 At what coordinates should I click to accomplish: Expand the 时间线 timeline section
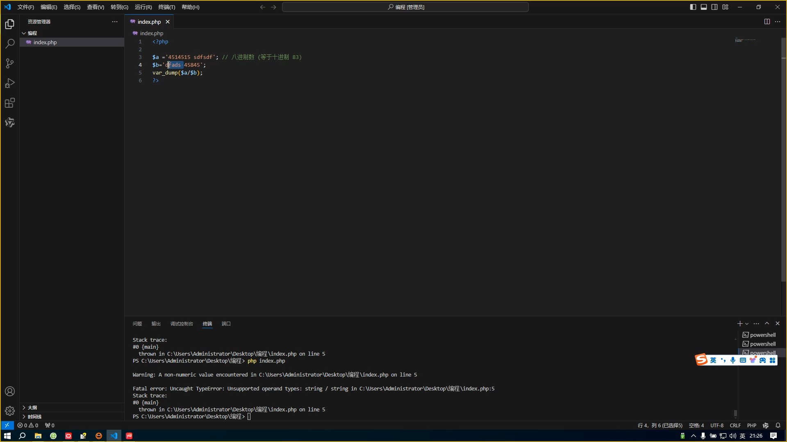34,417
